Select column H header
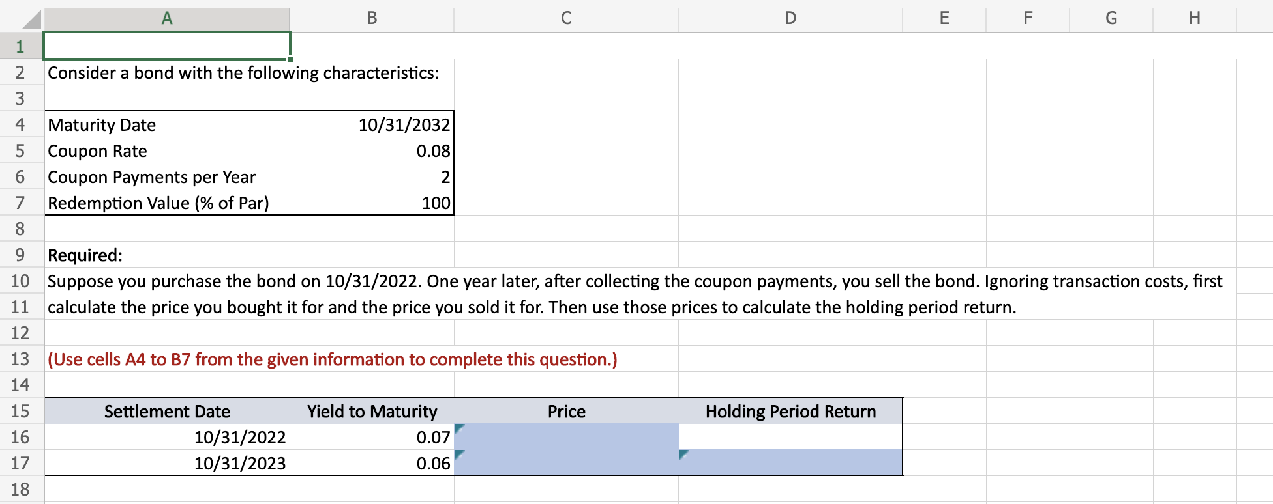This screenshot has height=504, width=1273. point(1195,18)
